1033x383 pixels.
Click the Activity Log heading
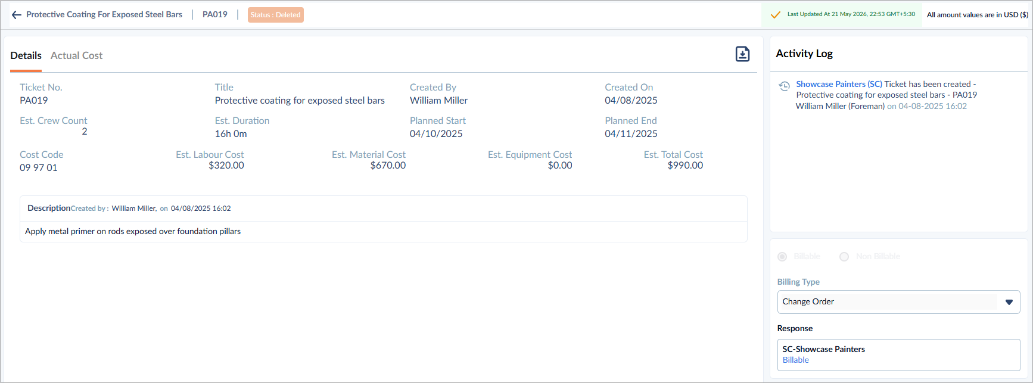click(x=804, y=54)
